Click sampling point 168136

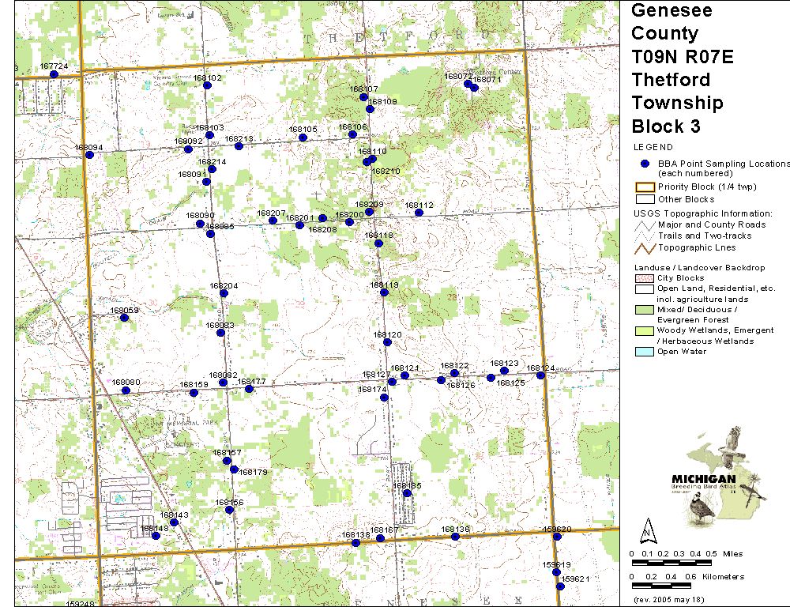click(455, 537)
